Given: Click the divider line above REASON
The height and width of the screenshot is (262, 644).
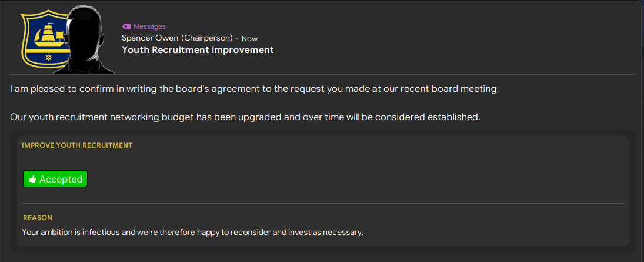Looking at the screenshot, I should [x=323, y=203].
